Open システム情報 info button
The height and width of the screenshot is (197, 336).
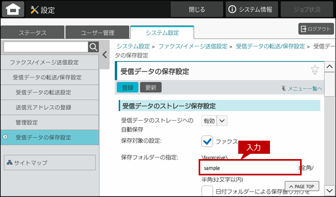251,9
